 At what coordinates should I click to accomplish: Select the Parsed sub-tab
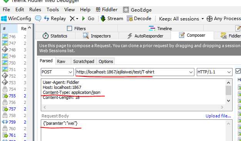pyautogui.click(x=46, y=61)
